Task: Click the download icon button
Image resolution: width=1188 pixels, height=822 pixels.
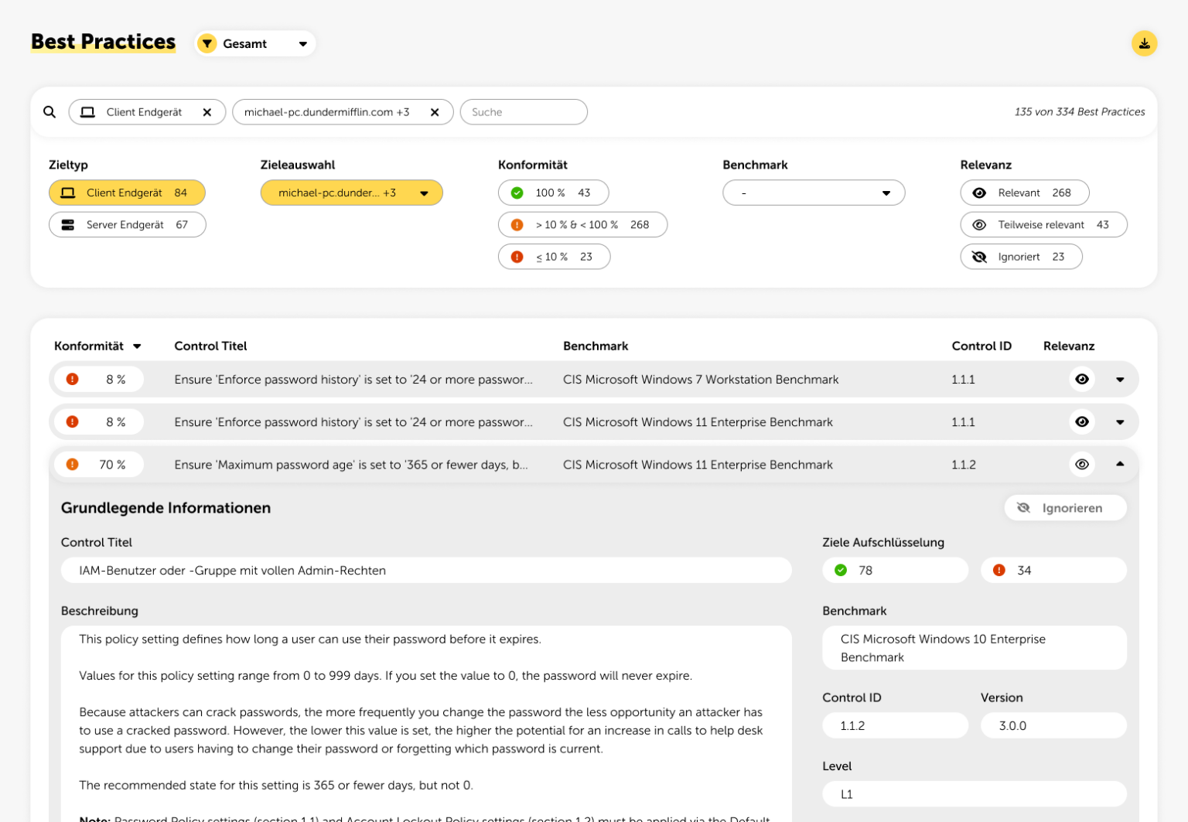Action: pyautogui.click(x=1144, y=44)
